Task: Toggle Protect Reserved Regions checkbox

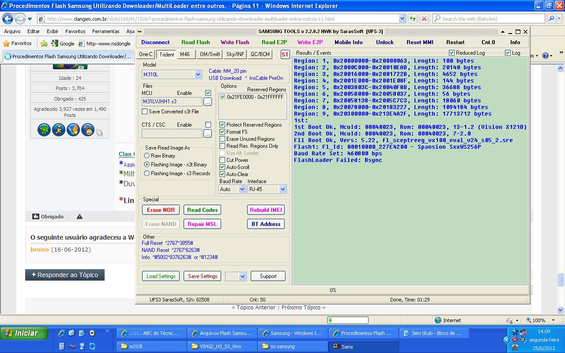Action: 222,125
